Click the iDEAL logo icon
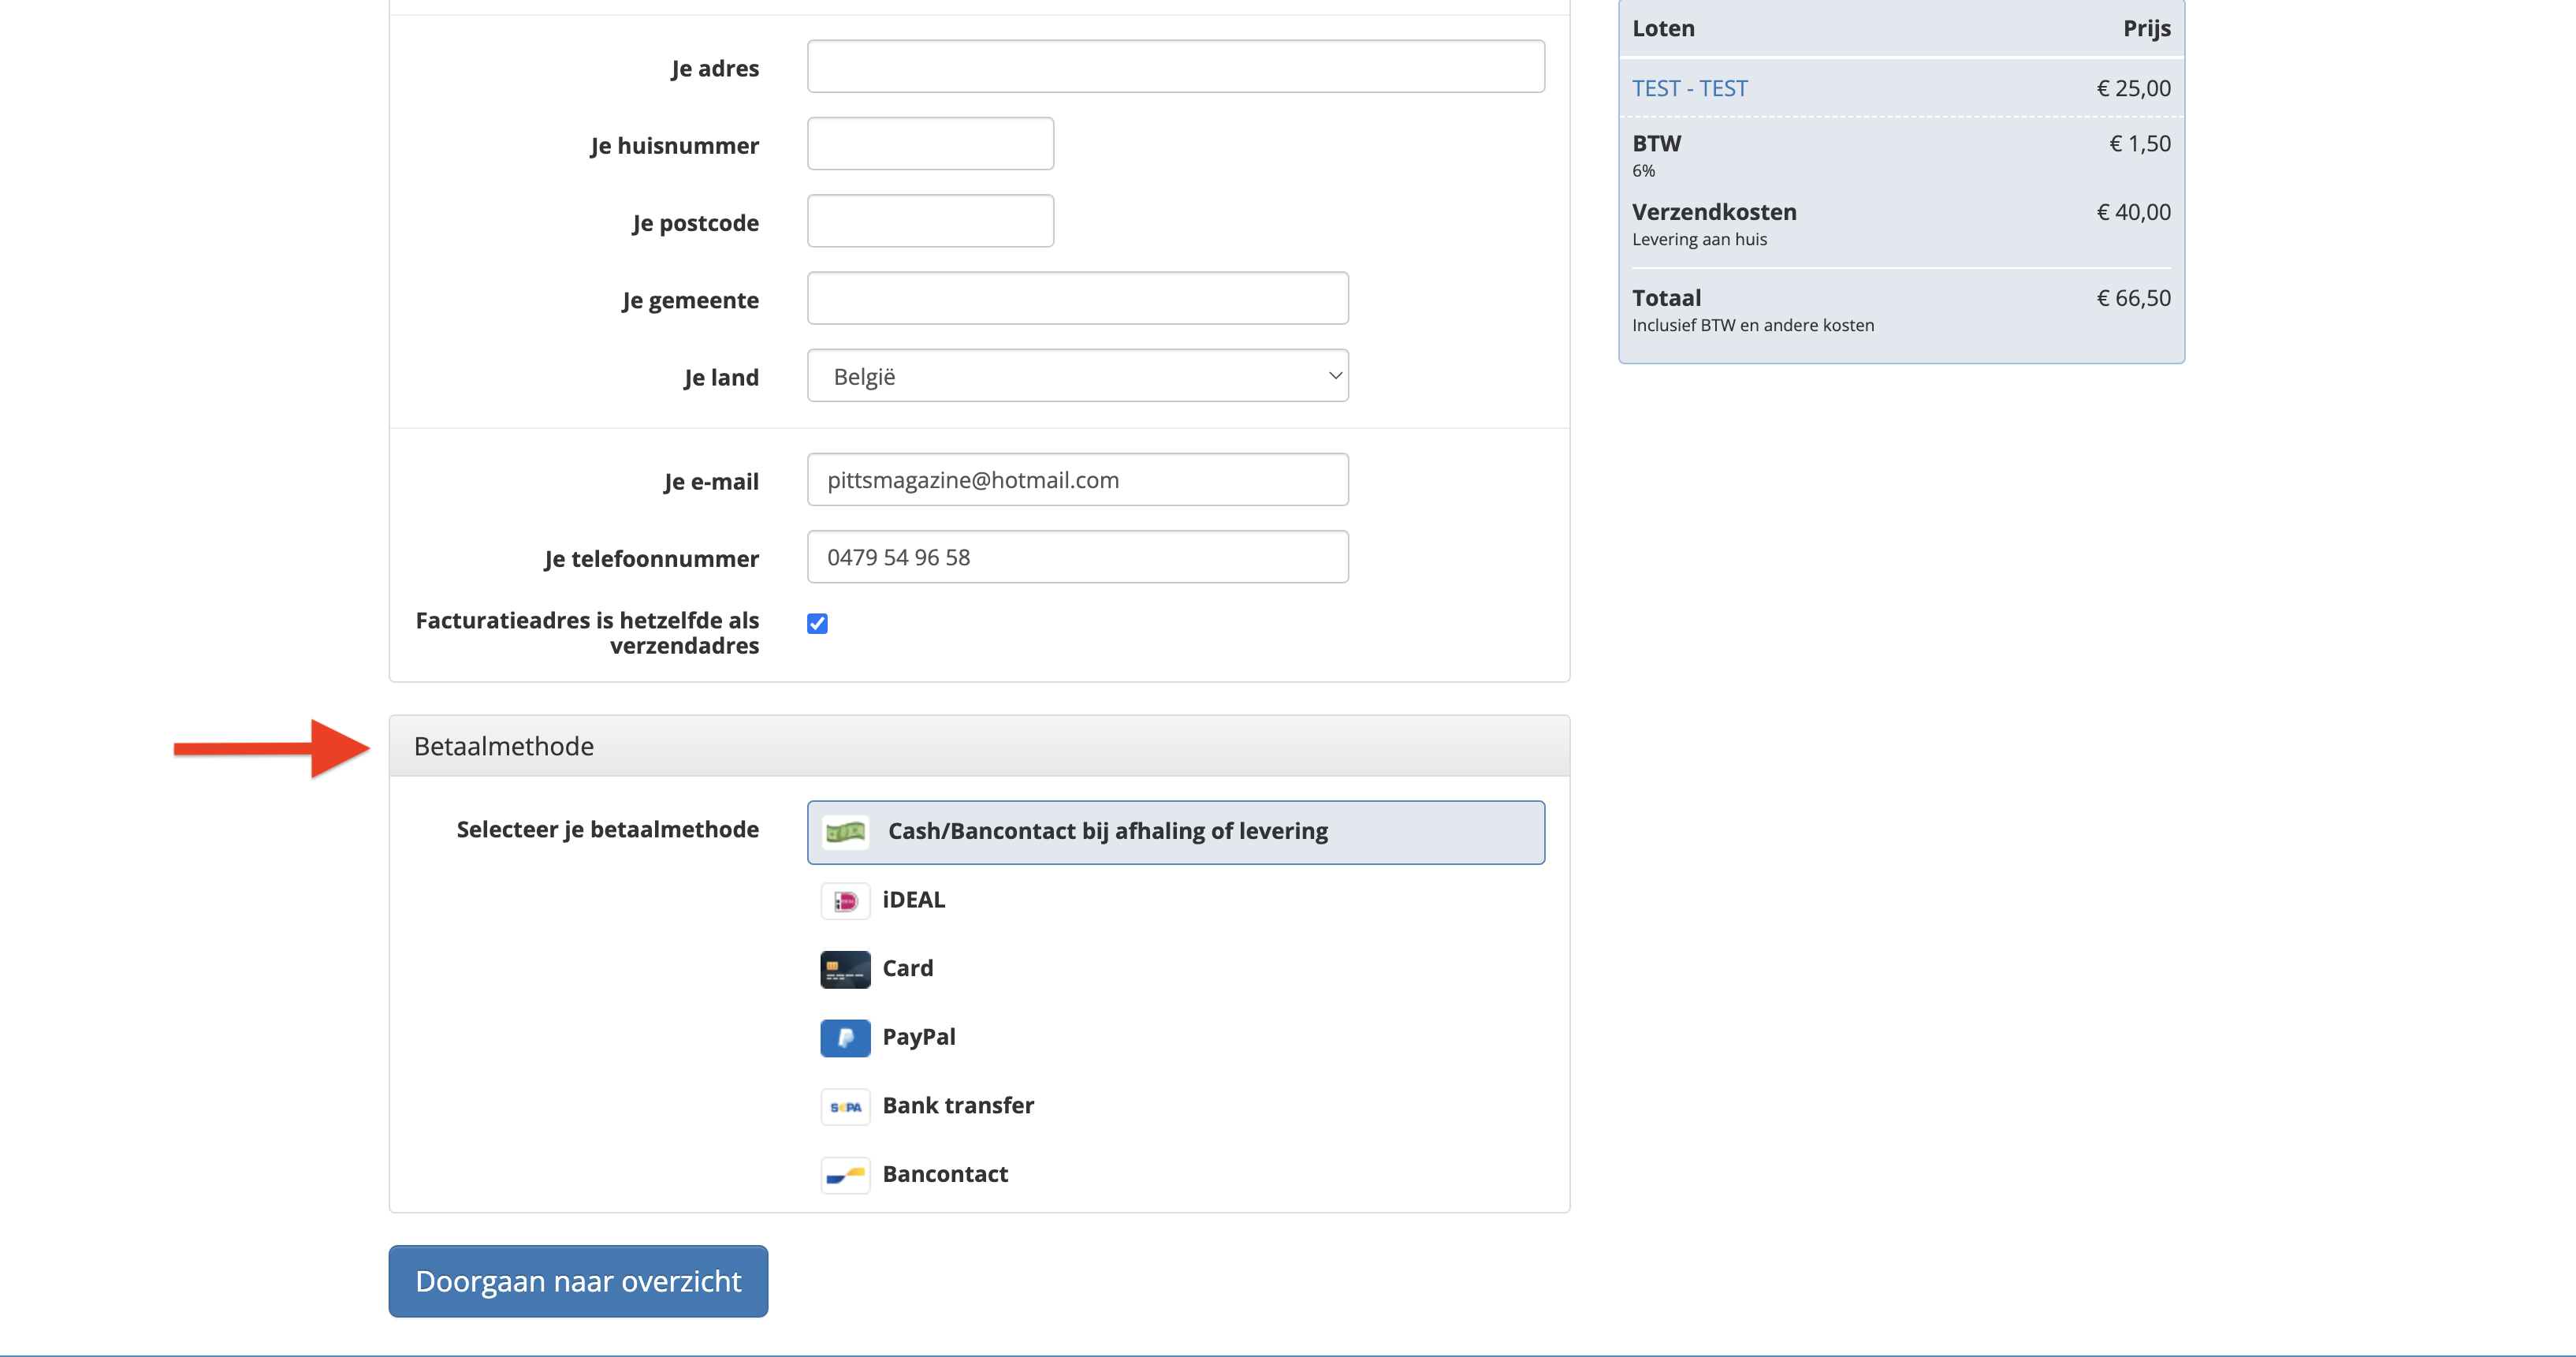The width and height of the screenshot is (2576, 1357). [x=845, y=900]
